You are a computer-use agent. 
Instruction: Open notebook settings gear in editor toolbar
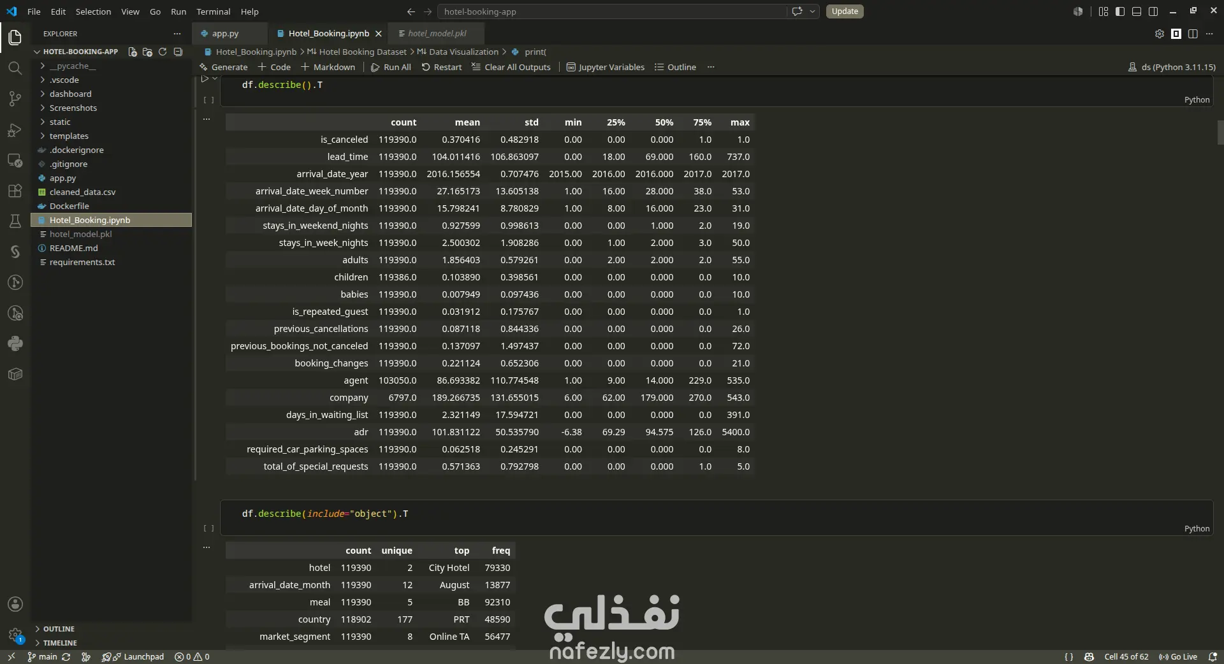pyautogui.click(x=1160, y=34)
